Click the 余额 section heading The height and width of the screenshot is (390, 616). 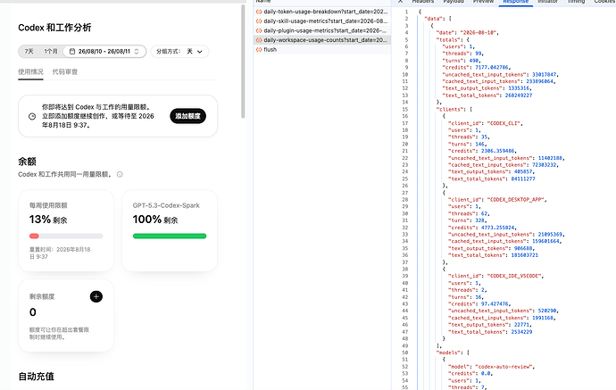[27, 162]
